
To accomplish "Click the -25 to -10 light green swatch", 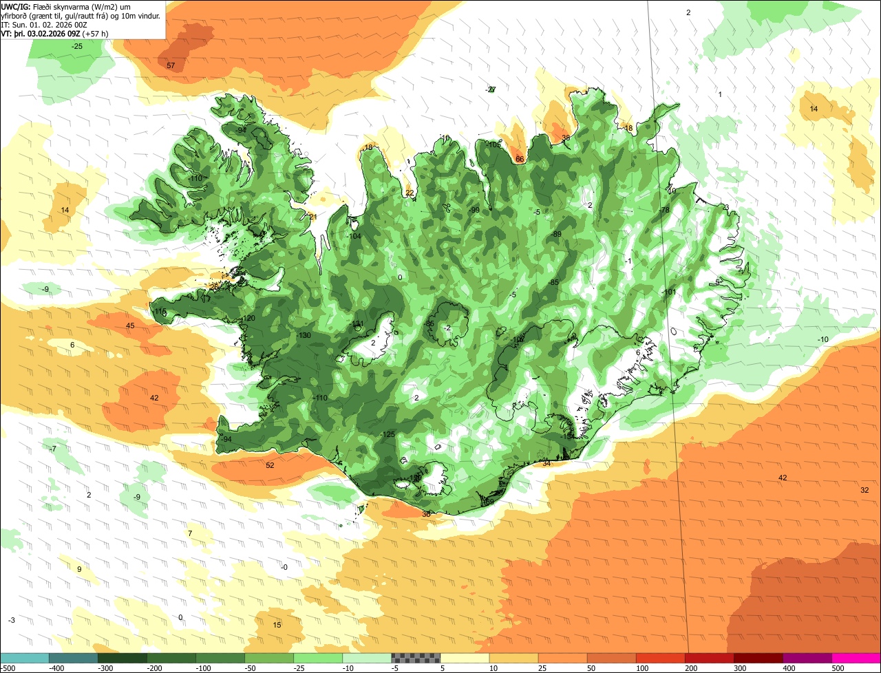I will (318, 658).
